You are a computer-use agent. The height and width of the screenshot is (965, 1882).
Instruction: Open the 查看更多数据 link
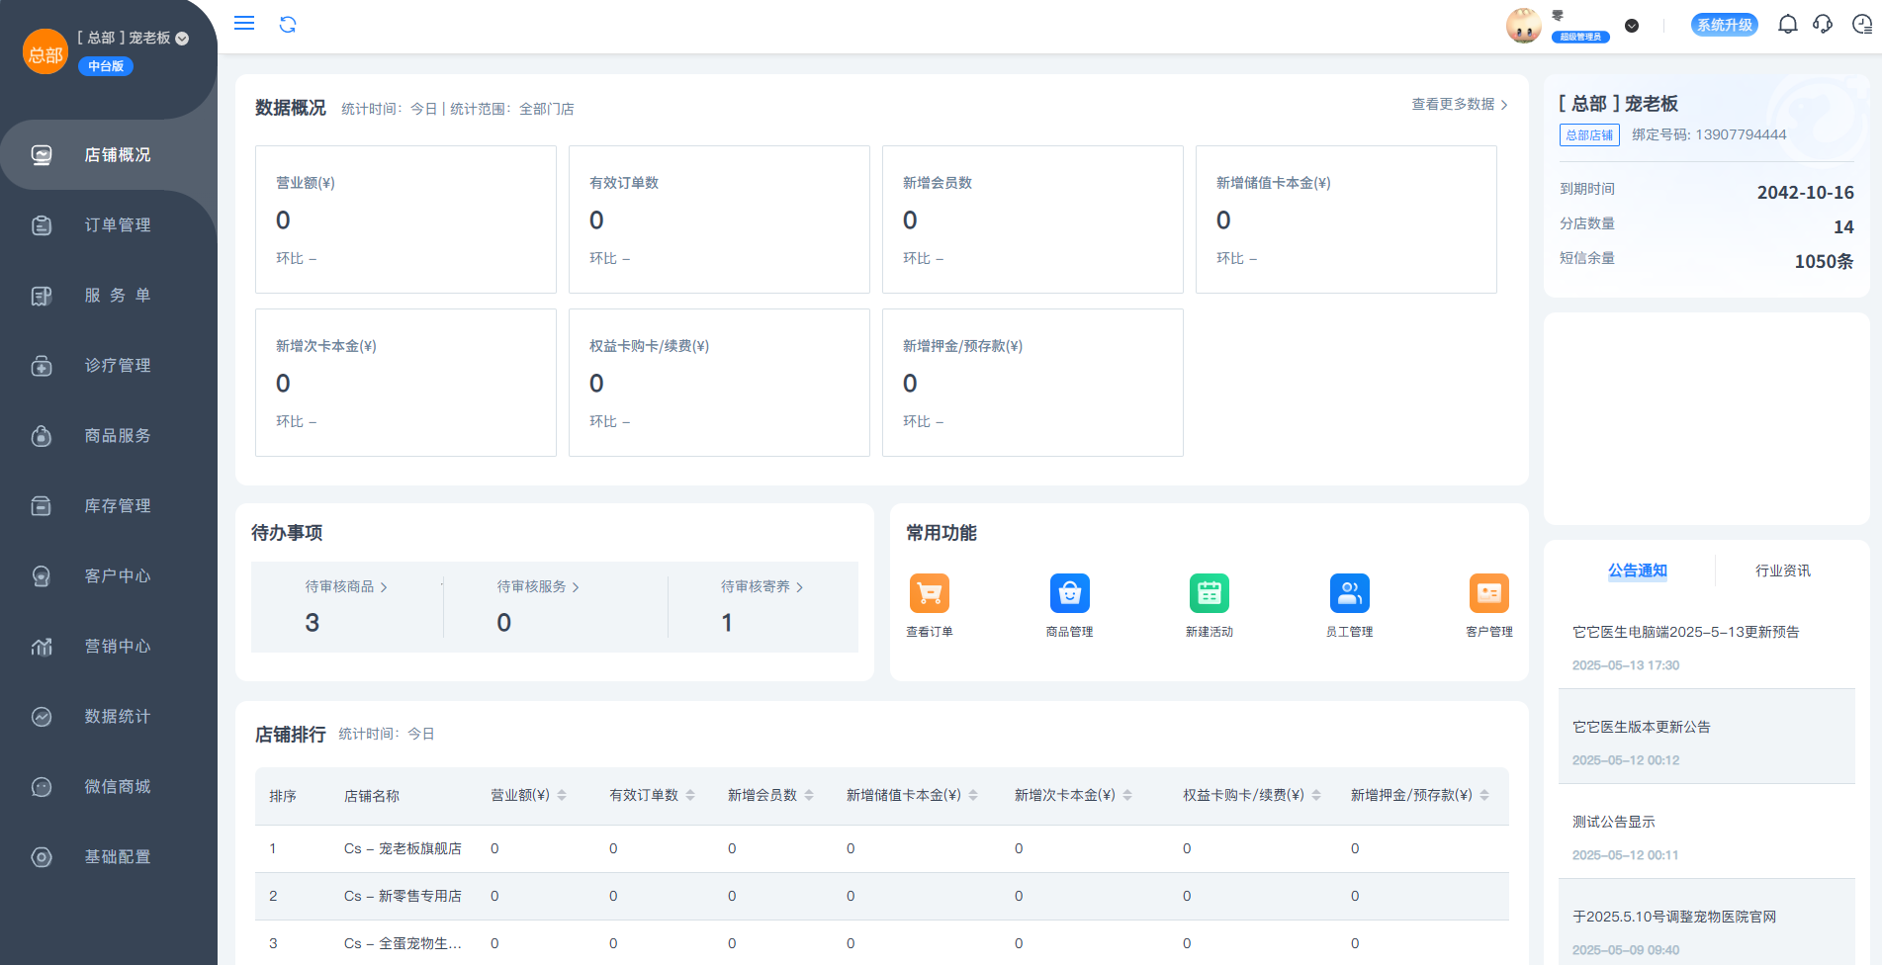tap(1459, 104)
